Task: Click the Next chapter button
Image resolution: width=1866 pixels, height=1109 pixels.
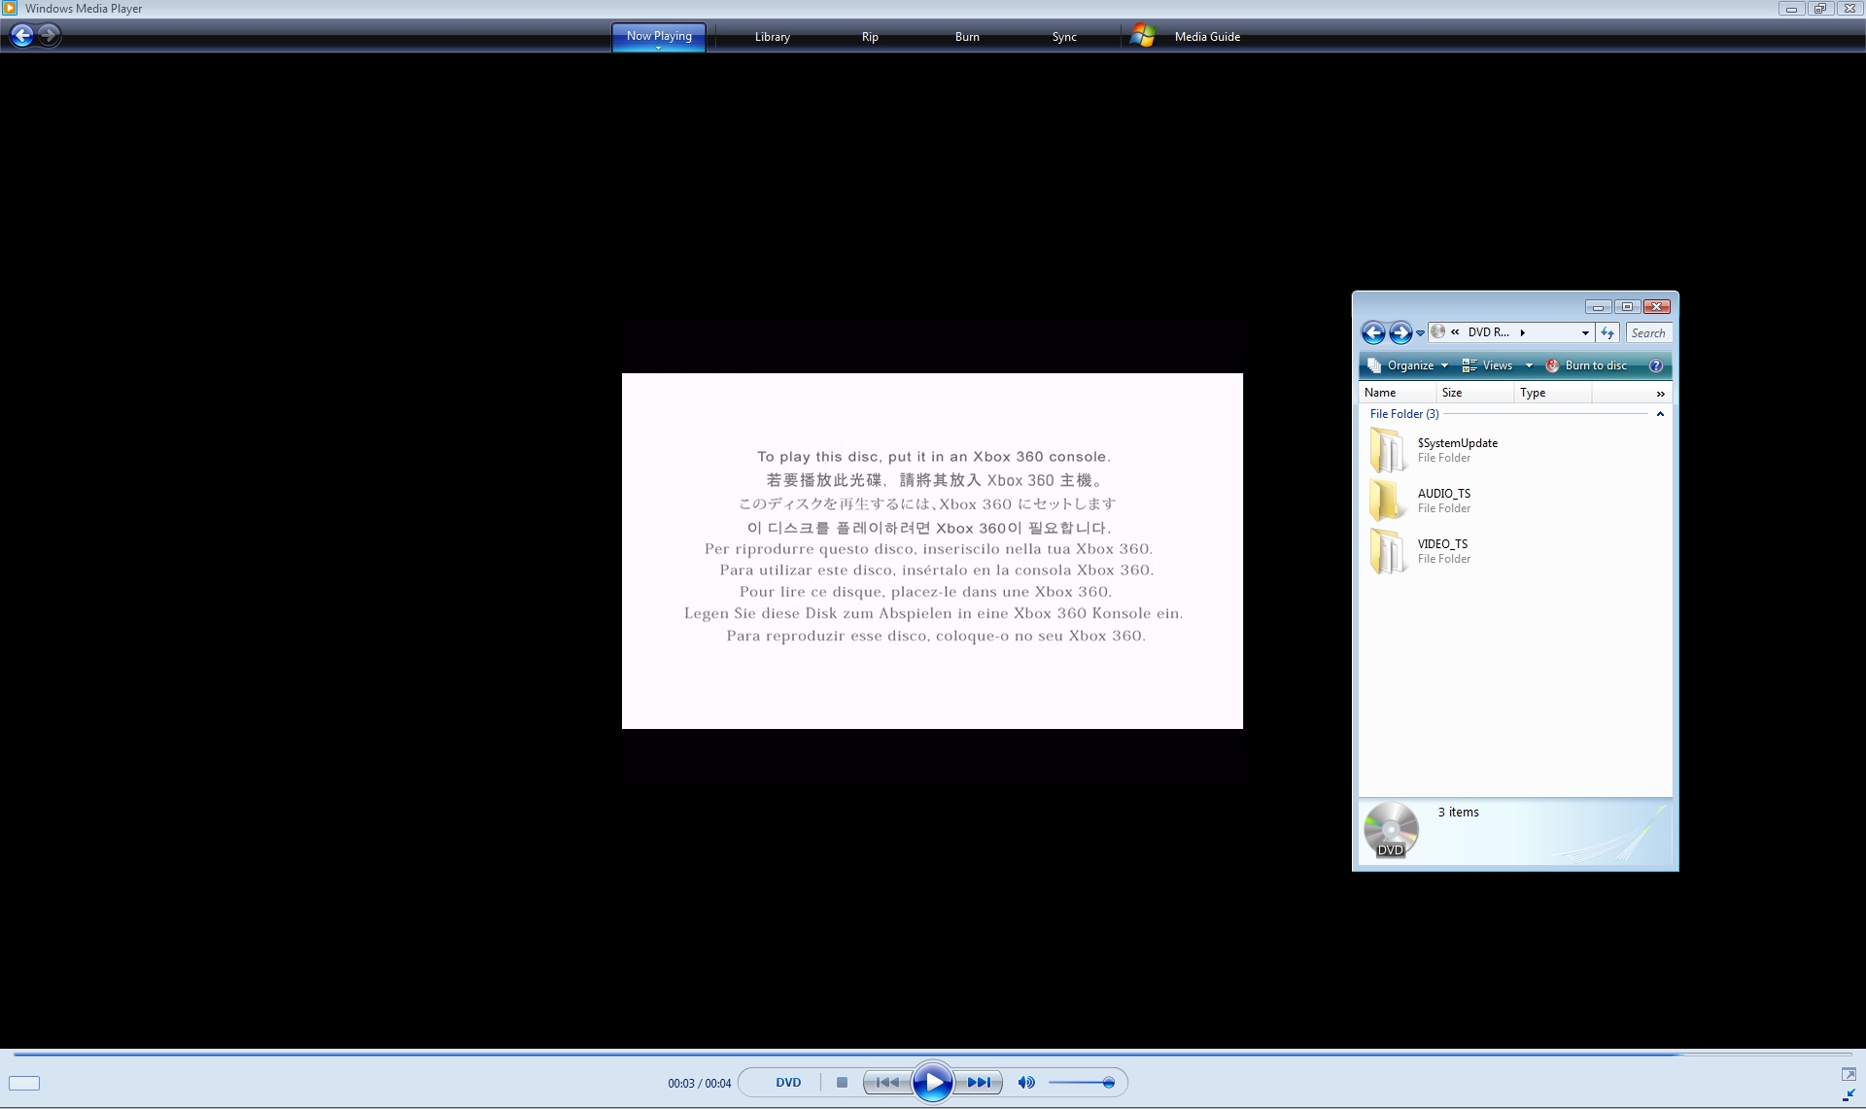Action: [x=979, y=1082]
